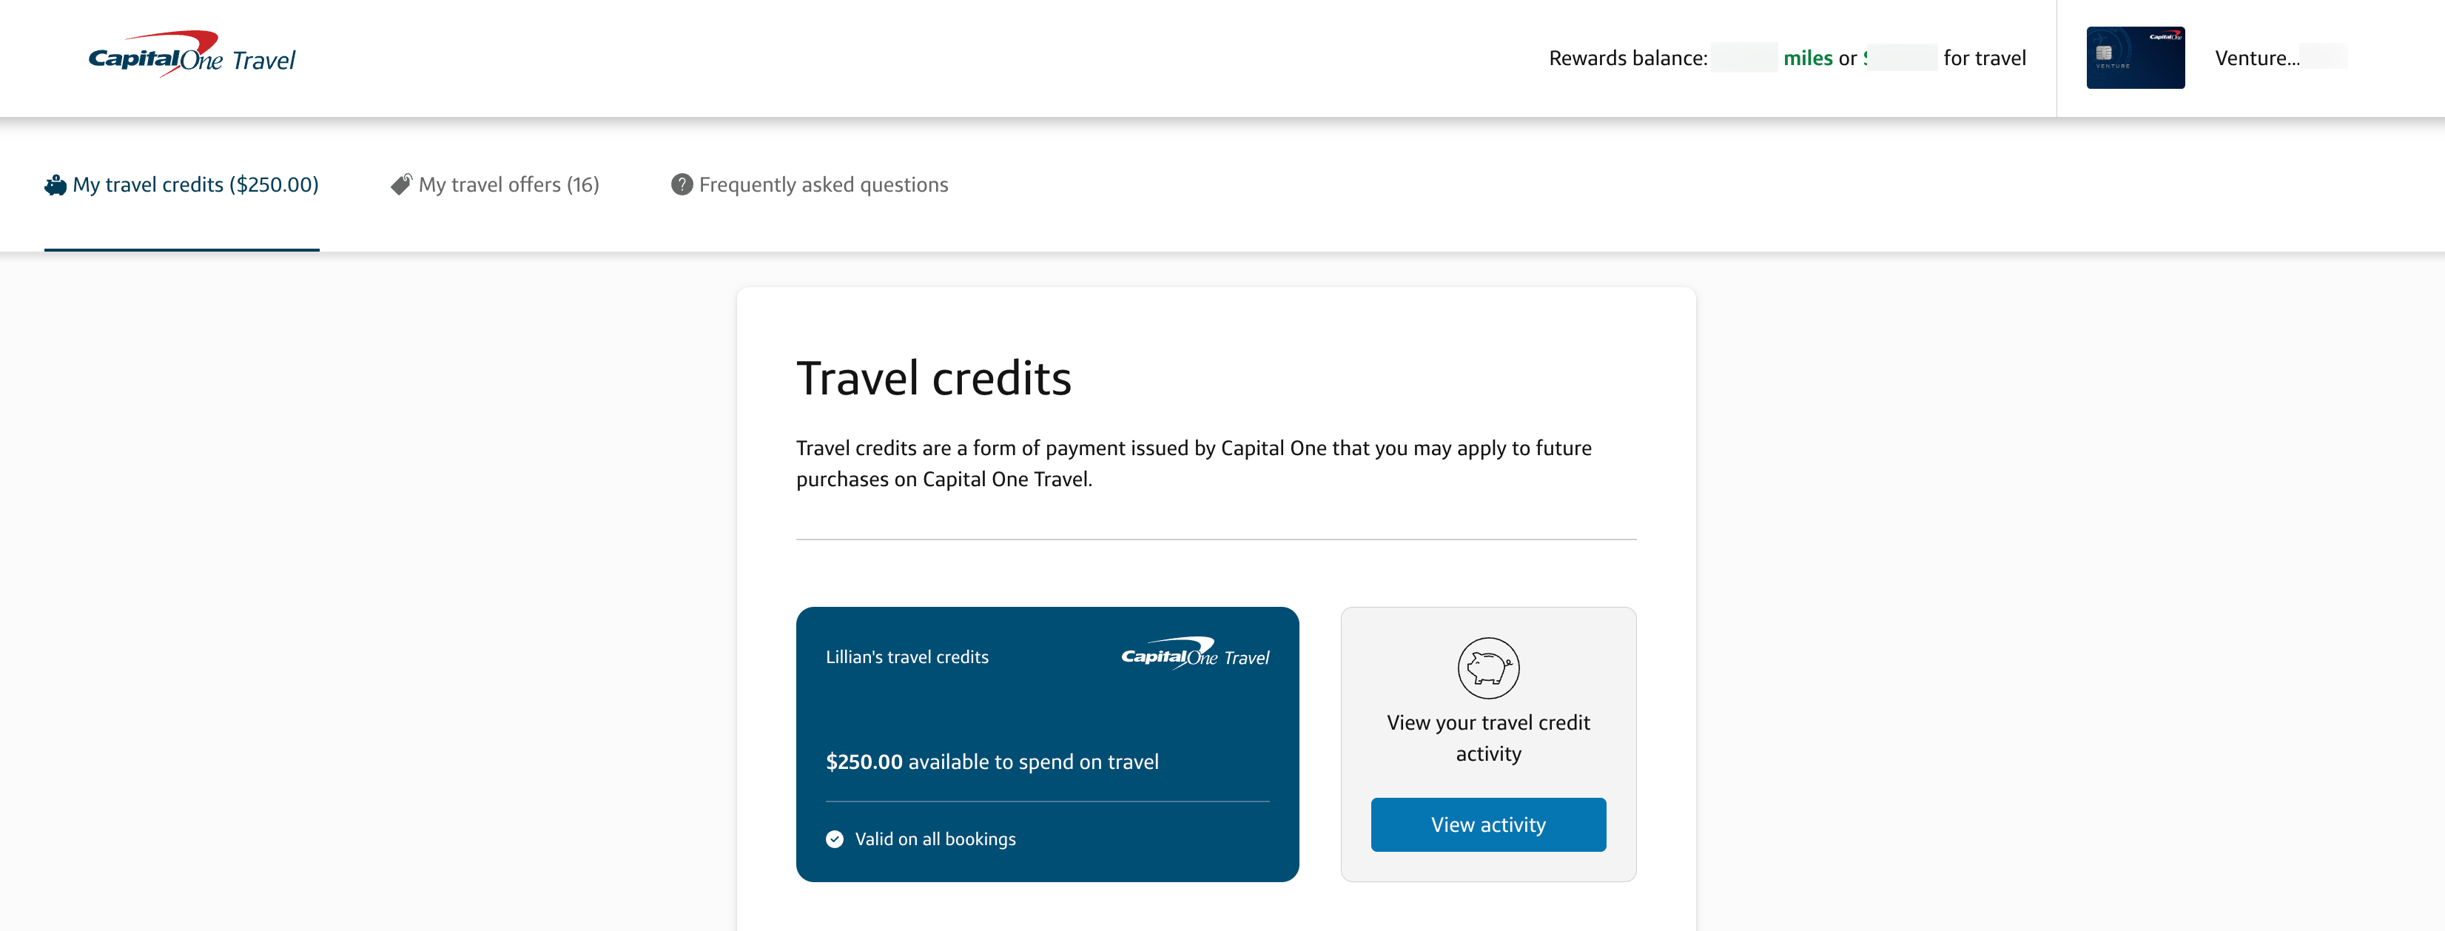Click the green miles rewards balance link
The image size is (2445, 931).
(1808, 58)
